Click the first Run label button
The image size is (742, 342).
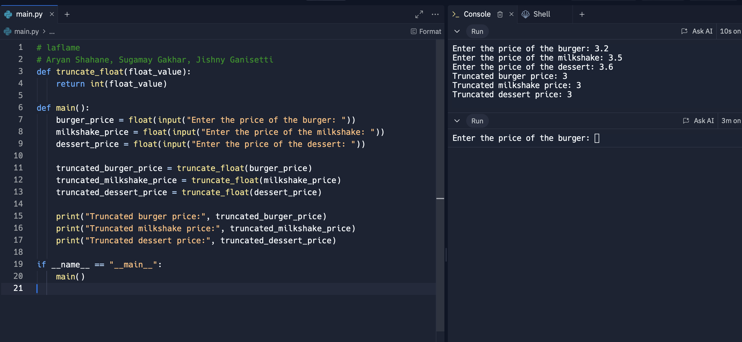click(x=477, y=32)
